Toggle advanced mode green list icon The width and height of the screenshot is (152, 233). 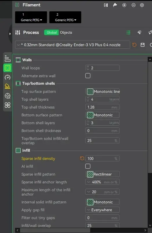coord(129,32)
